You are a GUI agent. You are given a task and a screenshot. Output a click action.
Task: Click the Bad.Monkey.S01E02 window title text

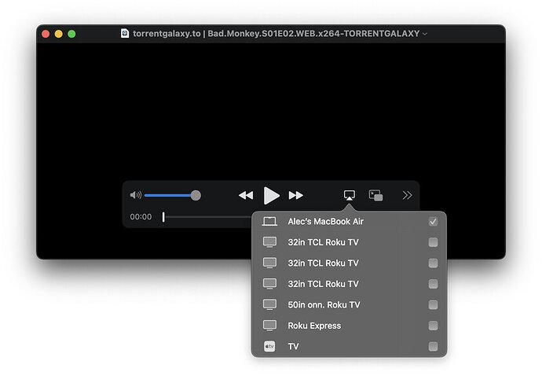pyautogui.click(x=276, y=34)
